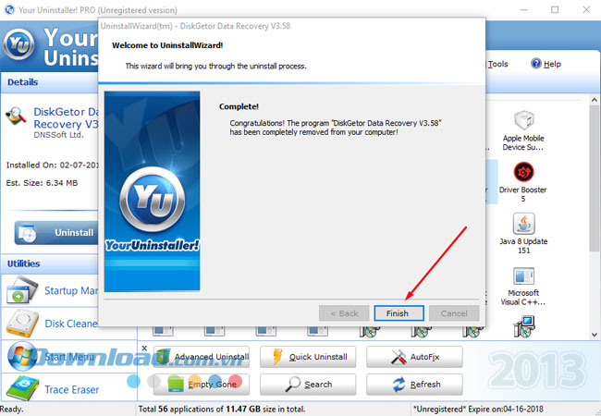Click the Cancel button in UninstallWizard
The height and width of the screenshot is (416, 601).
pos(454,313)
